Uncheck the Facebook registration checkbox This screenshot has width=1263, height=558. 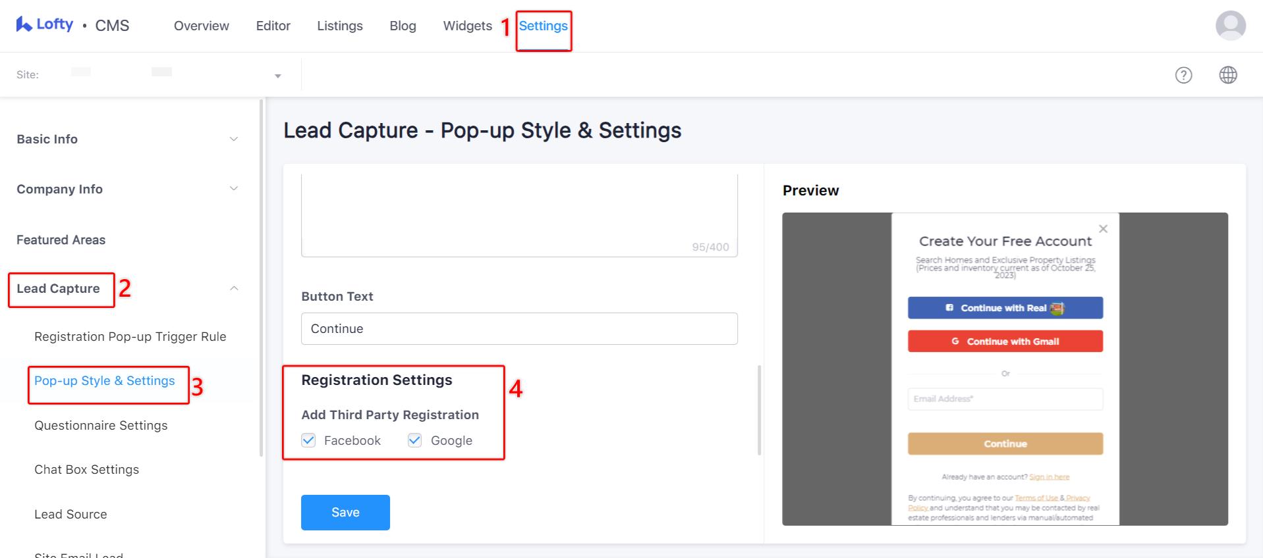pos(308,440)
